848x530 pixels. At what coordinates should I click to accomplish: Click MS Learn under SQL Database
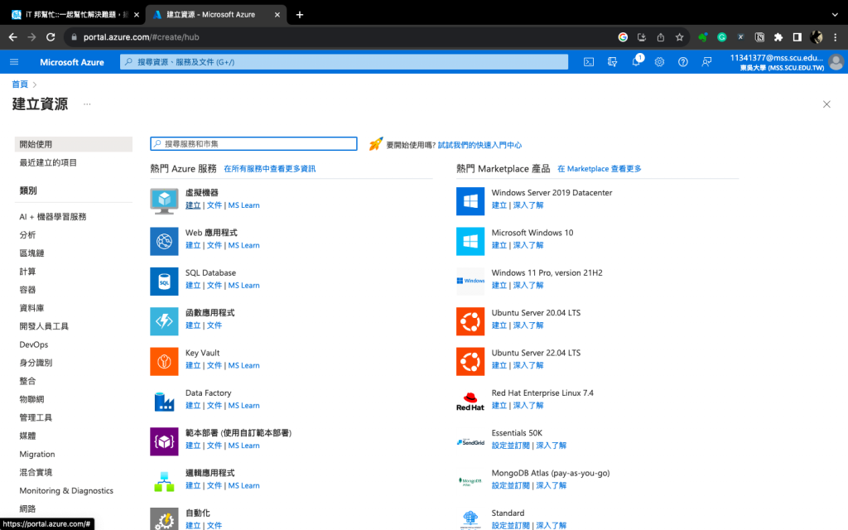click(x=244, y=286)
